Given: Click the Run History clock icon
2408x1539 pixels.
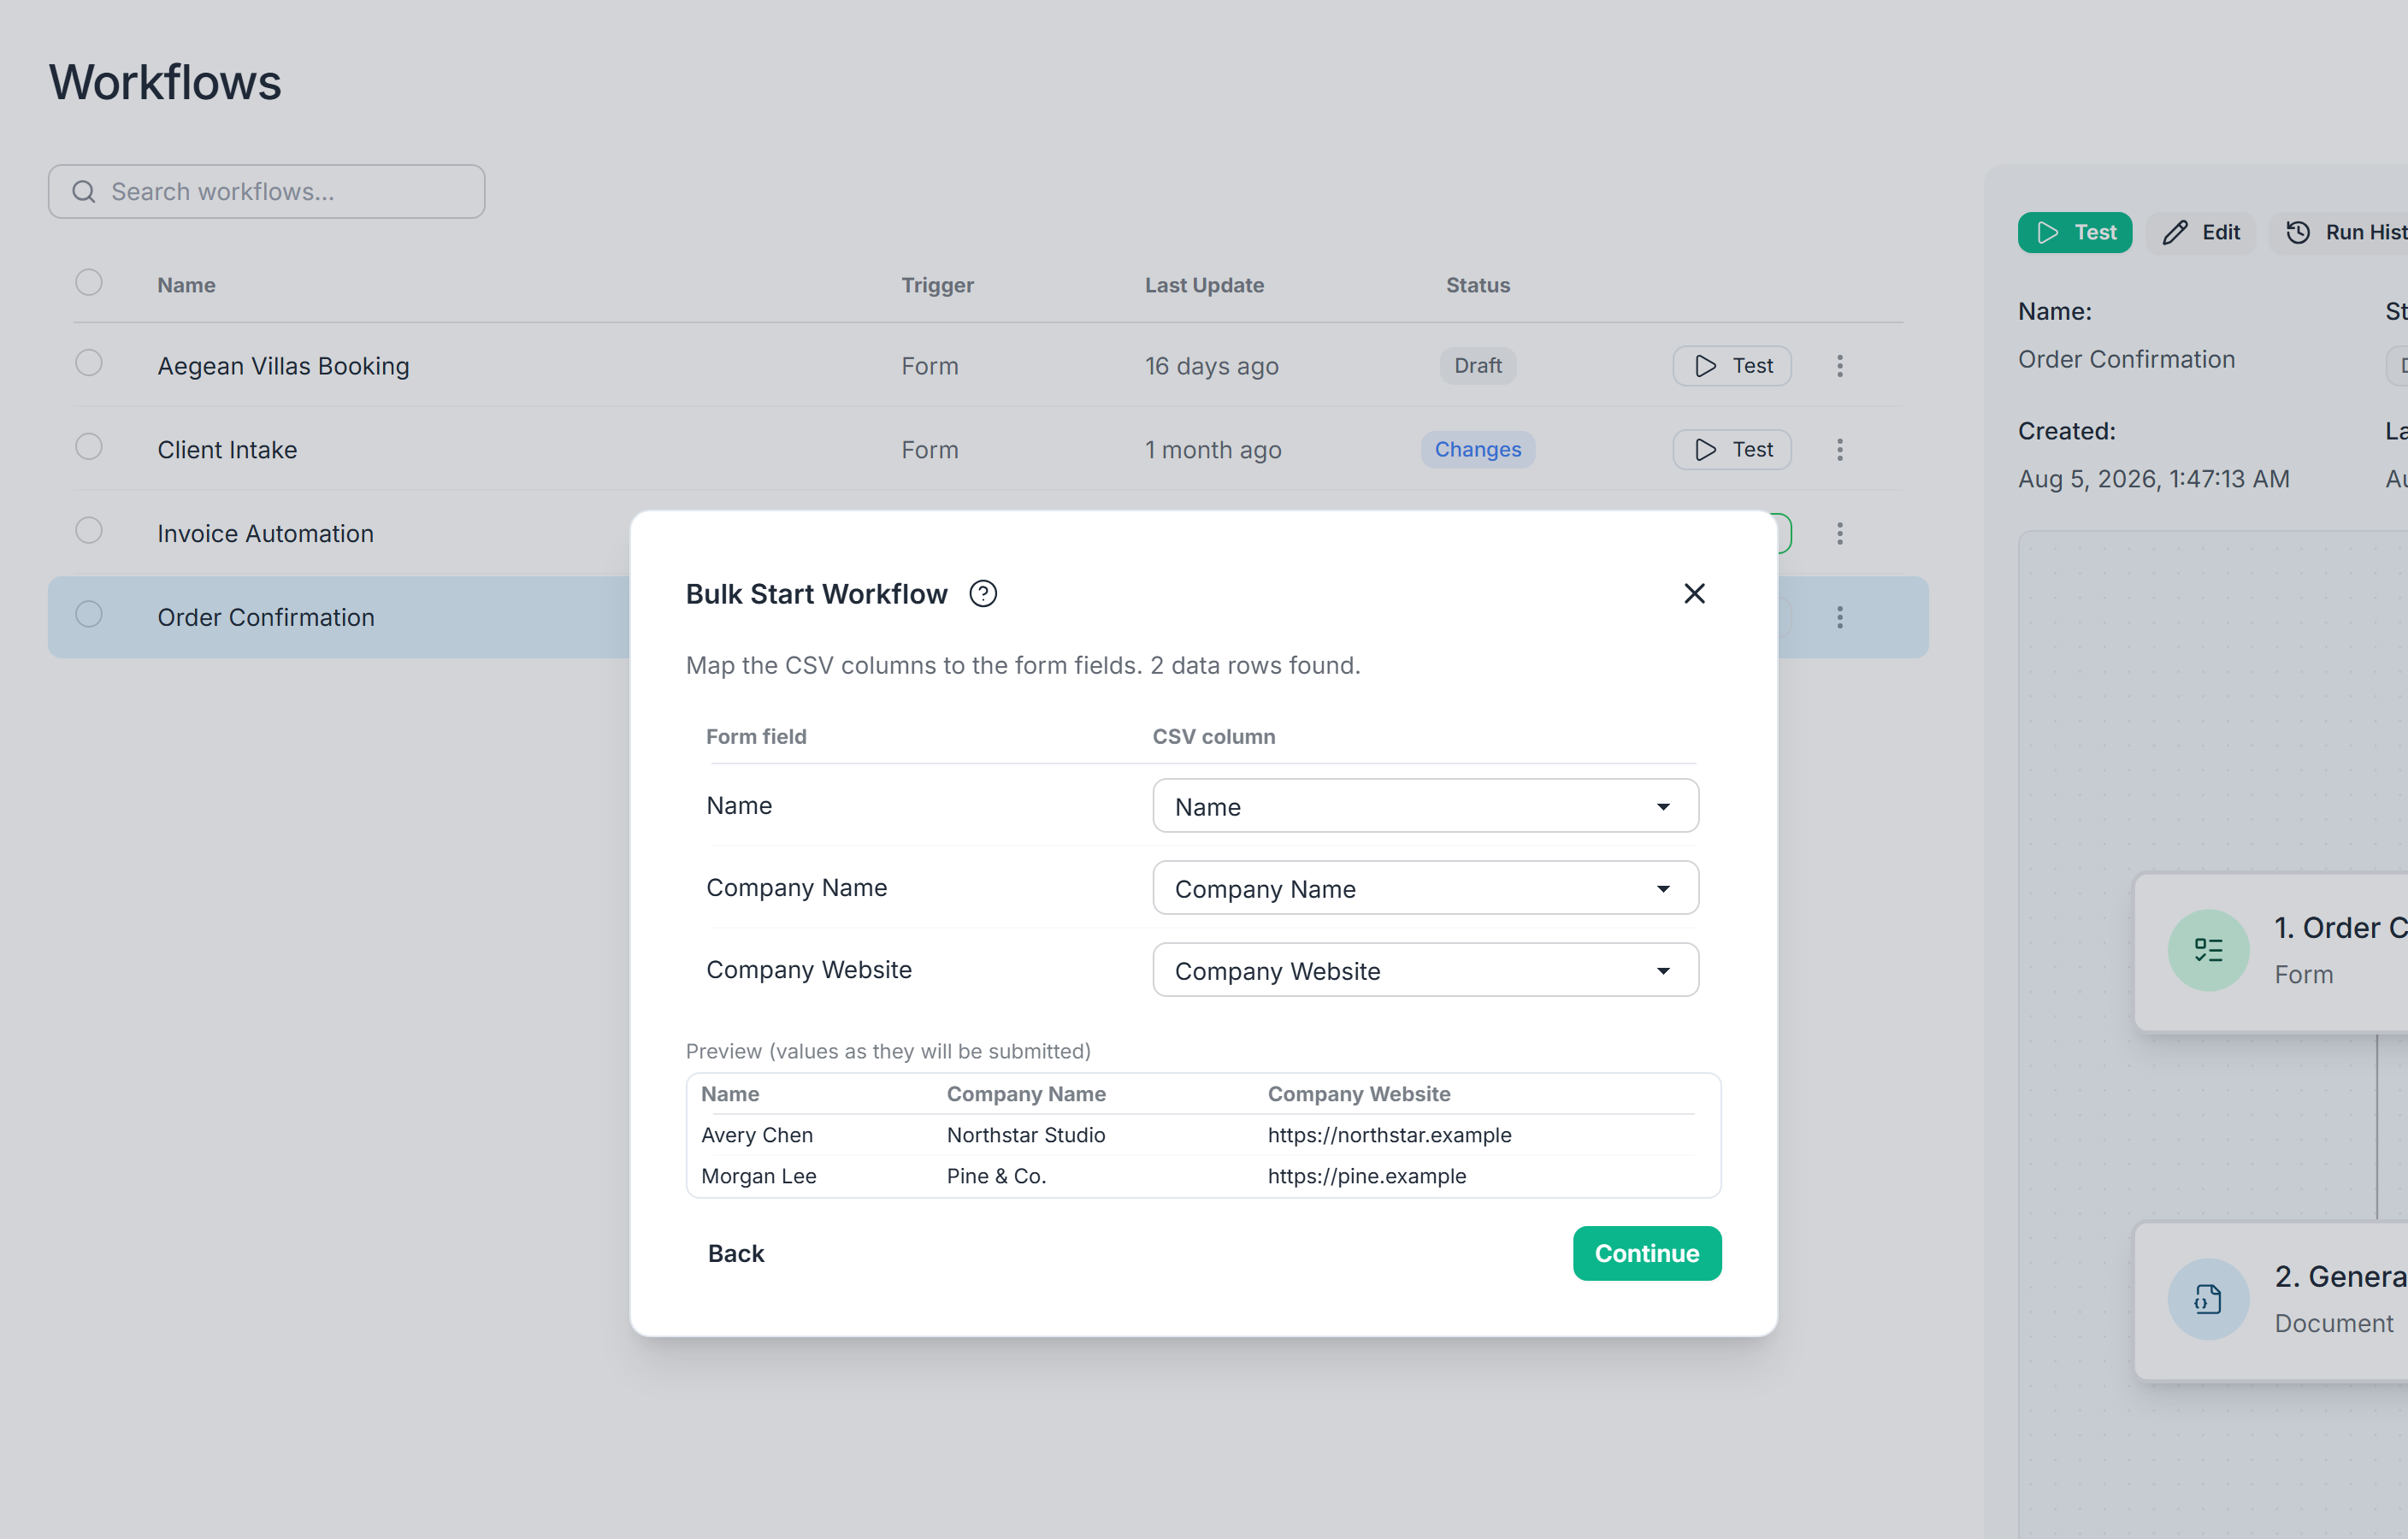Looking at the screenshot, I should point(2298,233).
